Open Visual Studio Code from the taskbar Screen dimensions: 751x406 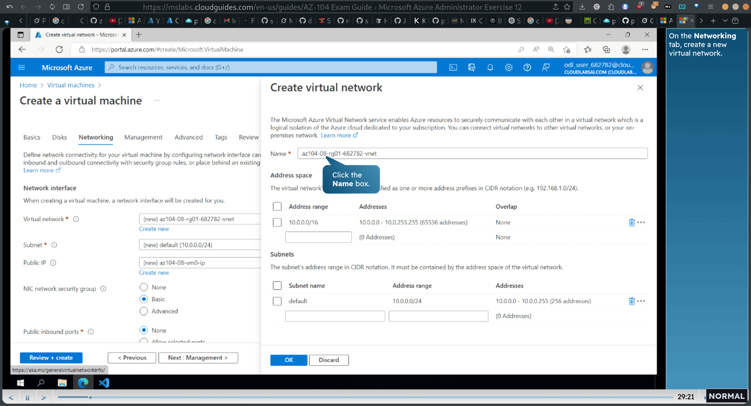click(104, 383)
